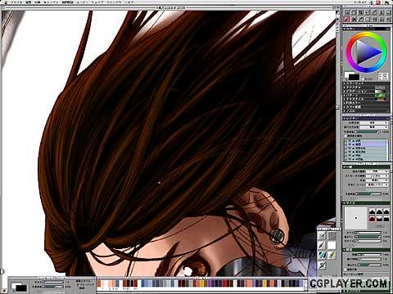Pick the top-right brush tip profile
393x294 pixels.
[x=386, y=212]
